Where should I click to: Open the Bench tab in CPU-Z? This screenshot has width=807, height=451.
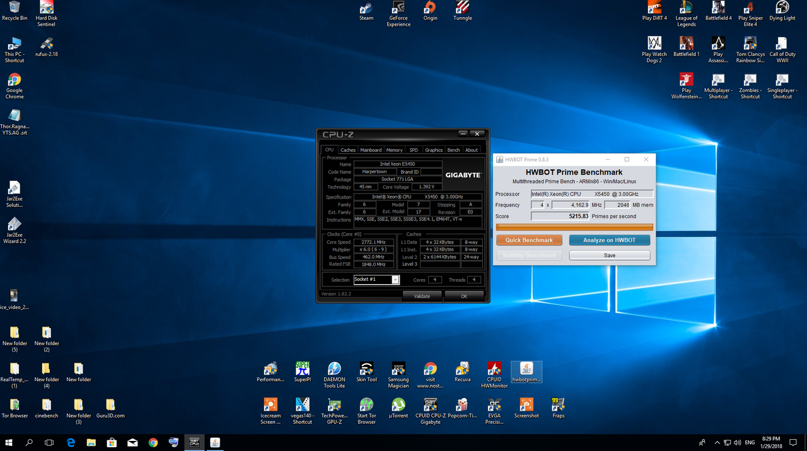point(453,150)
